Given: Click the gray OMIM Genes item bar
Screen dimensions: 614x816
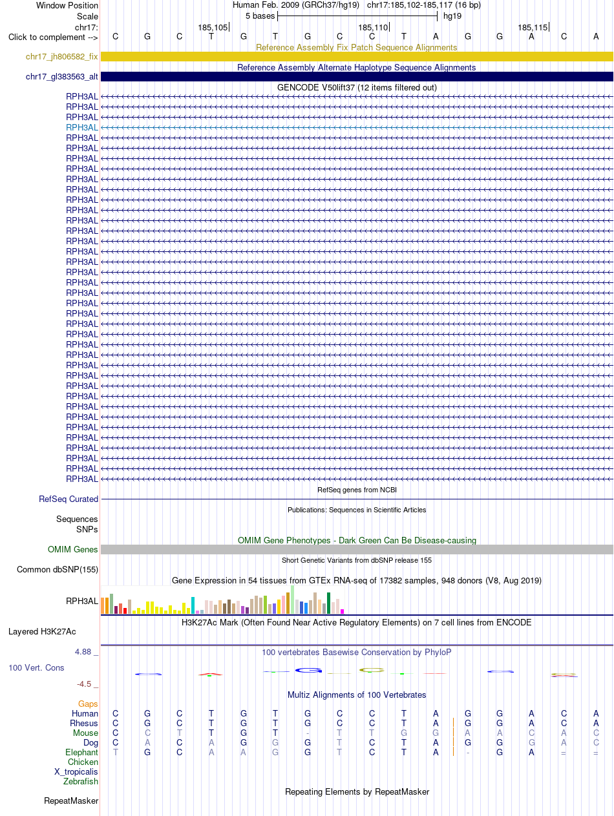Looking at the screenshot, I should click(357, 550).
